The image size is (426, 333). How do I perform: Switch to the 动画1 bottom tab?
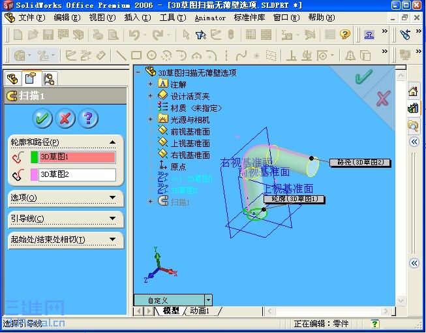point(200,311)
